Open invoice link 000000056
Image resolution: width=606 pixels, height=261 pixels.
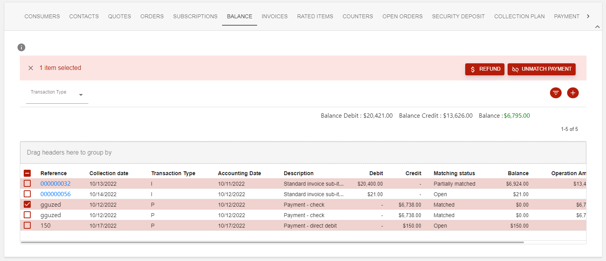point(56,194)
